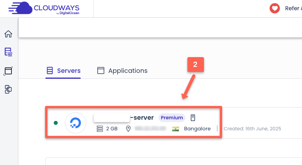Image resolution: width=302 pixels, height=165 pixels.
Task: Click the green server status dot
Action: point(56,123)
